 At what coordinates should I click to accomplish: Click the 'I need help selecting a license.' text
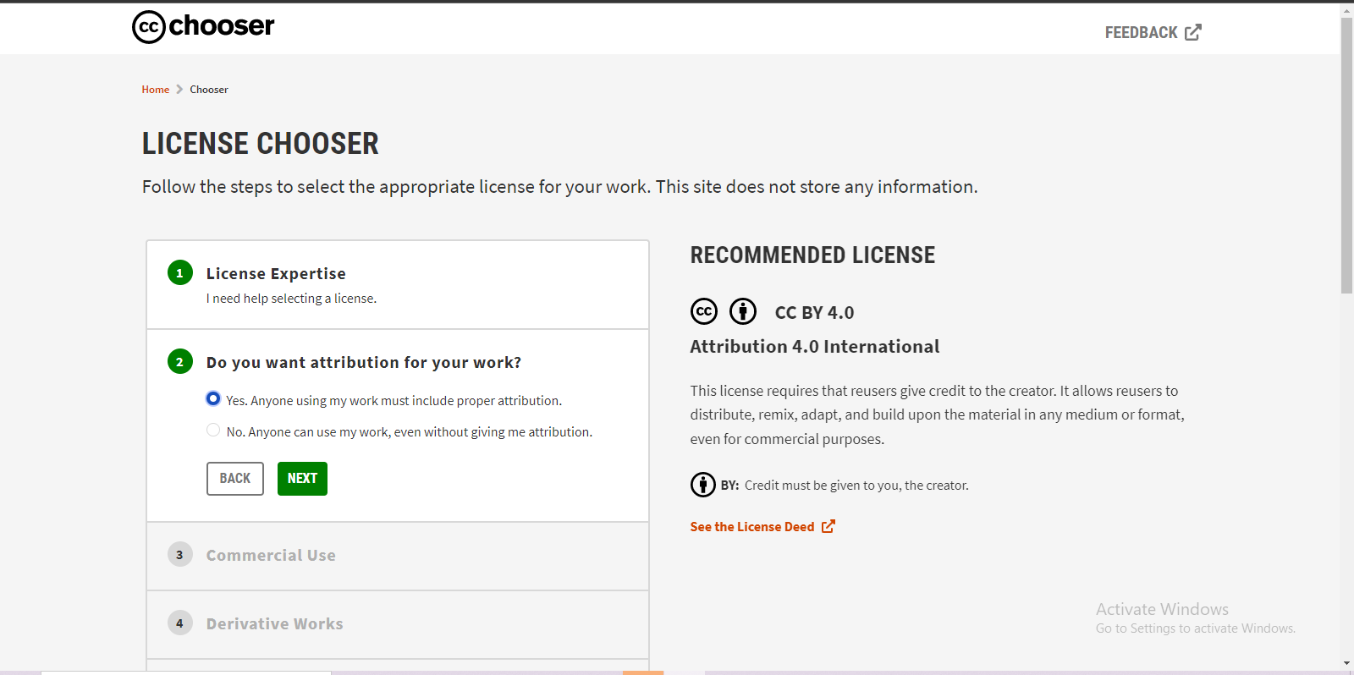[x=292, y=299]
